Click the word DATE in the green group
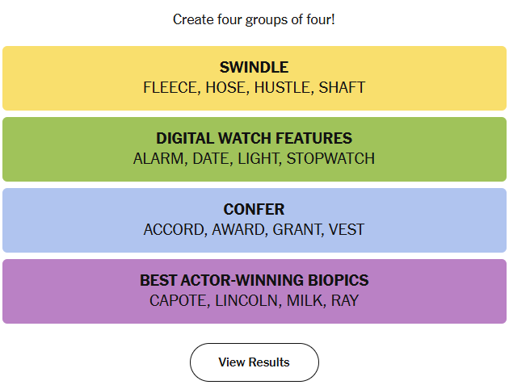Image resolution: width=509 pixels, height=385 pixels. tap(210, 158)
